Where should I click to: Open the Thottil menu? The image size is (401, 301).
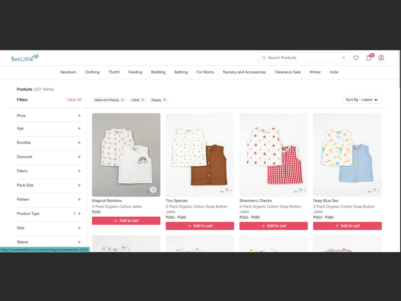(x=114, y=72)
